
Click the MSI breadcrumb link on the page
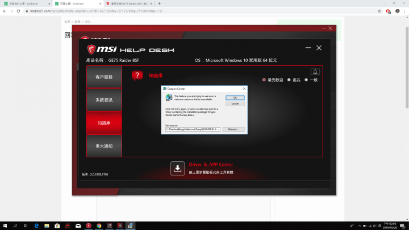87,22
